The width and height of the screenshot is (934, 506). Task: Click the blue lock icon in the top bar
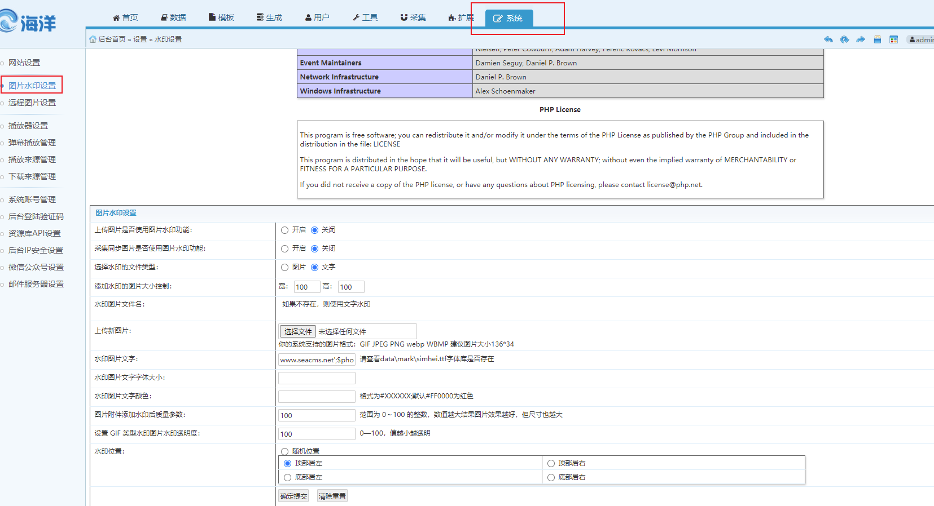877,39
